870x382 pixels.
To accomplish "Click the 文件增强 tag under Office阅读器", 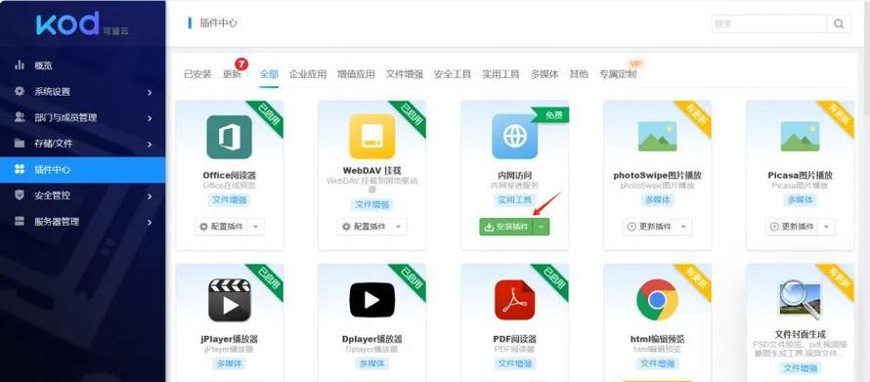I will [229, 200].
